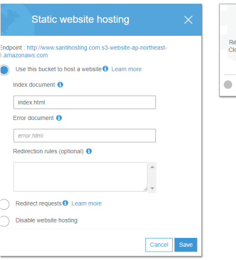The width and height of the screenshot is (236, 260).
Task: Open Learn more link for Redirect requests
Action: pos(86,204)
